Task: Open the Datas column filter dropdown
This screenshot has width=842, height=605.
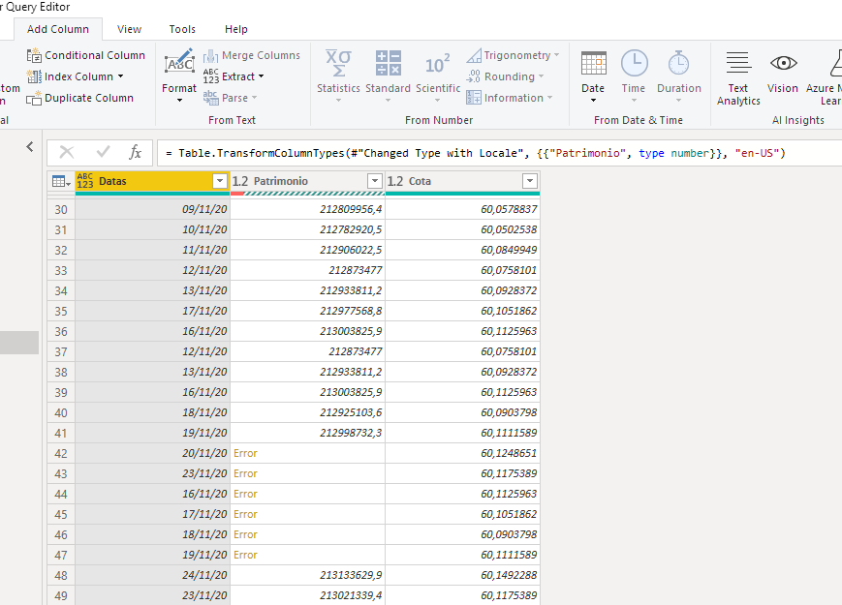Action: 220,181
